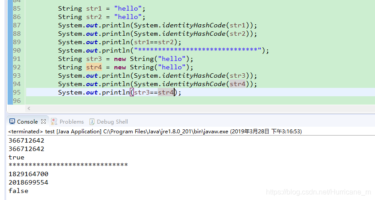Click the terminated test launch description line
This screenshot has width=375, height=200.
tap(155, 132)
